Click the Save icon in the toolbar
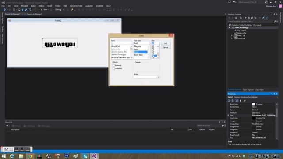283x159 pixels. tap(23, 10)
